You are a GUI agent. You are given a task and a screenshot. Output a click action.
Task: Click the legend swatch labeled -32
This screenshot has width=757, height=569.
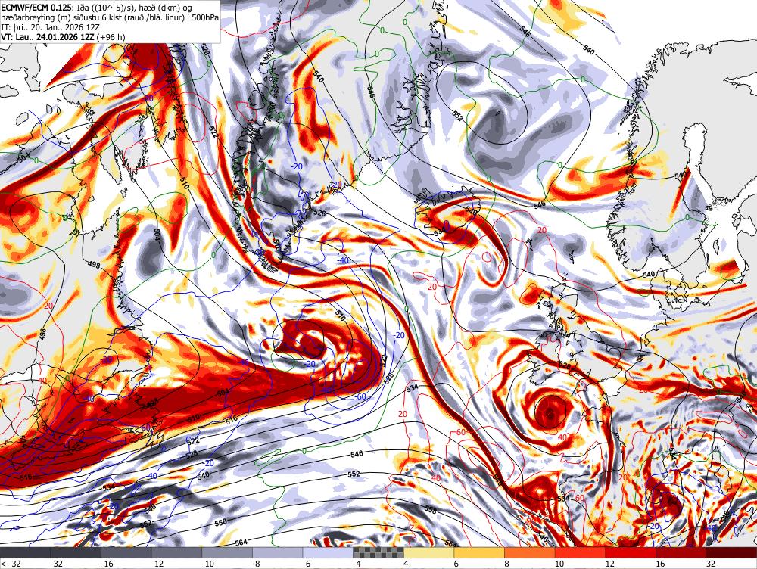click(x=76, y=553)
